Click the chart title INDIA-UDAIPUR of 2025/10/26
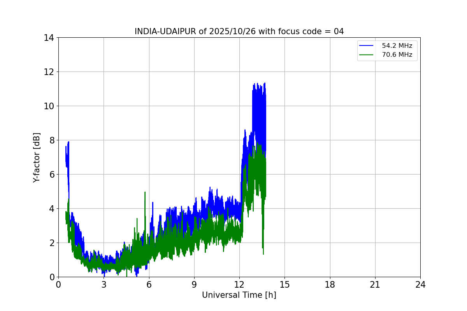Screen dimensions: 467x311 [x=239, y=31]
